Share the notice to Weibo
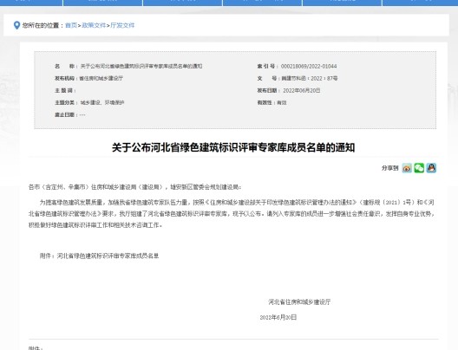458x350 pixels. 407,168
